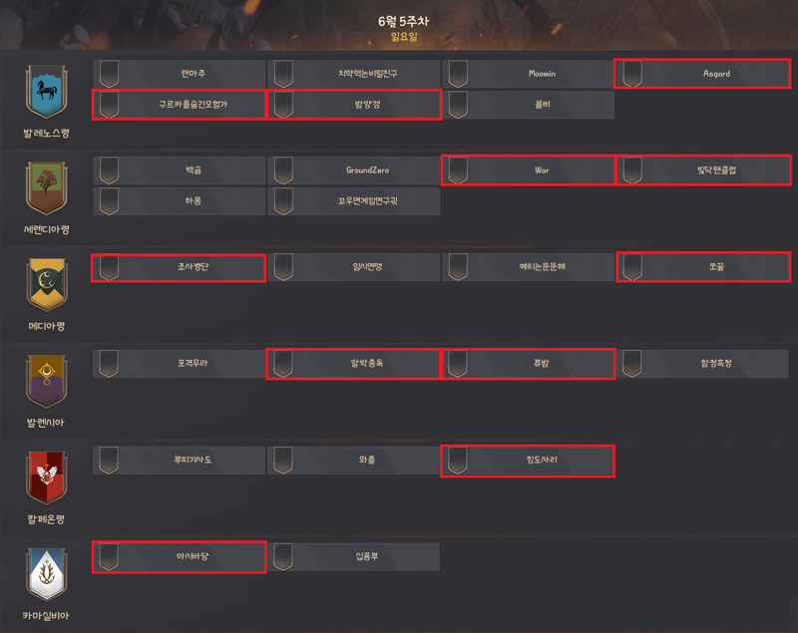
Task: Open the 십용부 guild entry
Action: point(354,556)
